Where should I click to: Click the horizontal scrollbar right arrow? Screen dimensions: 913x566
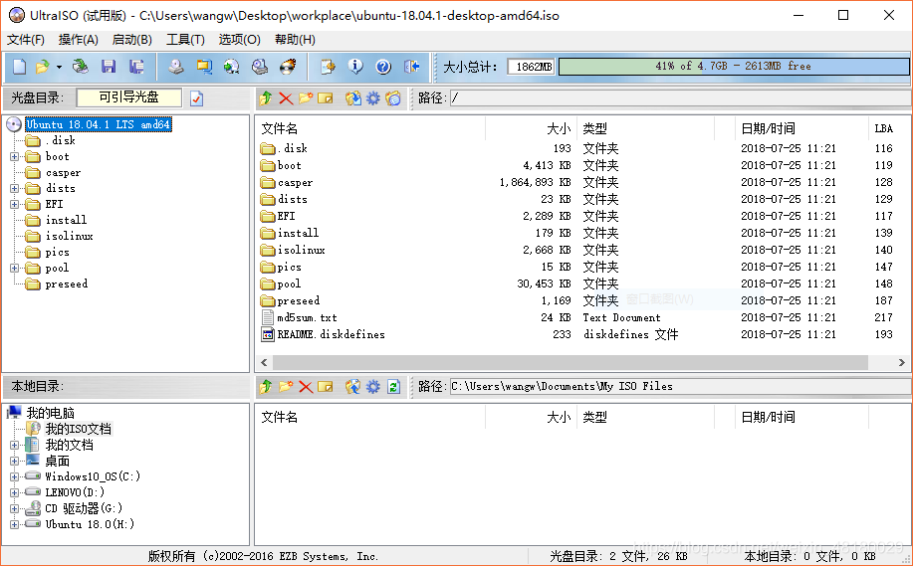[x=901, y=362]
